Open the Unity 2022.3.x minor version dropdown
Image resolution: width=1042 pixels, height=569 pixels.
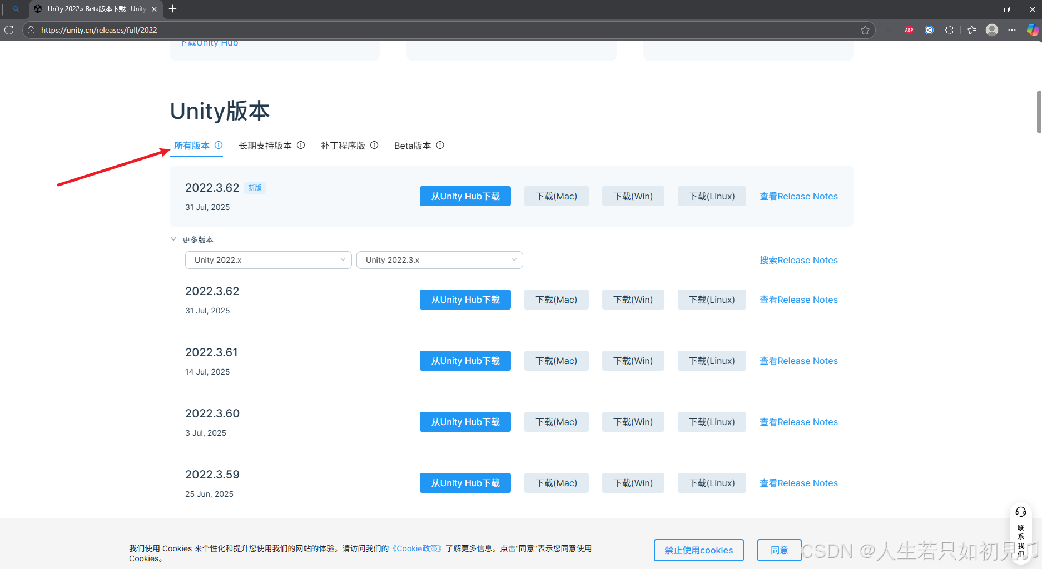click(440, 260)
